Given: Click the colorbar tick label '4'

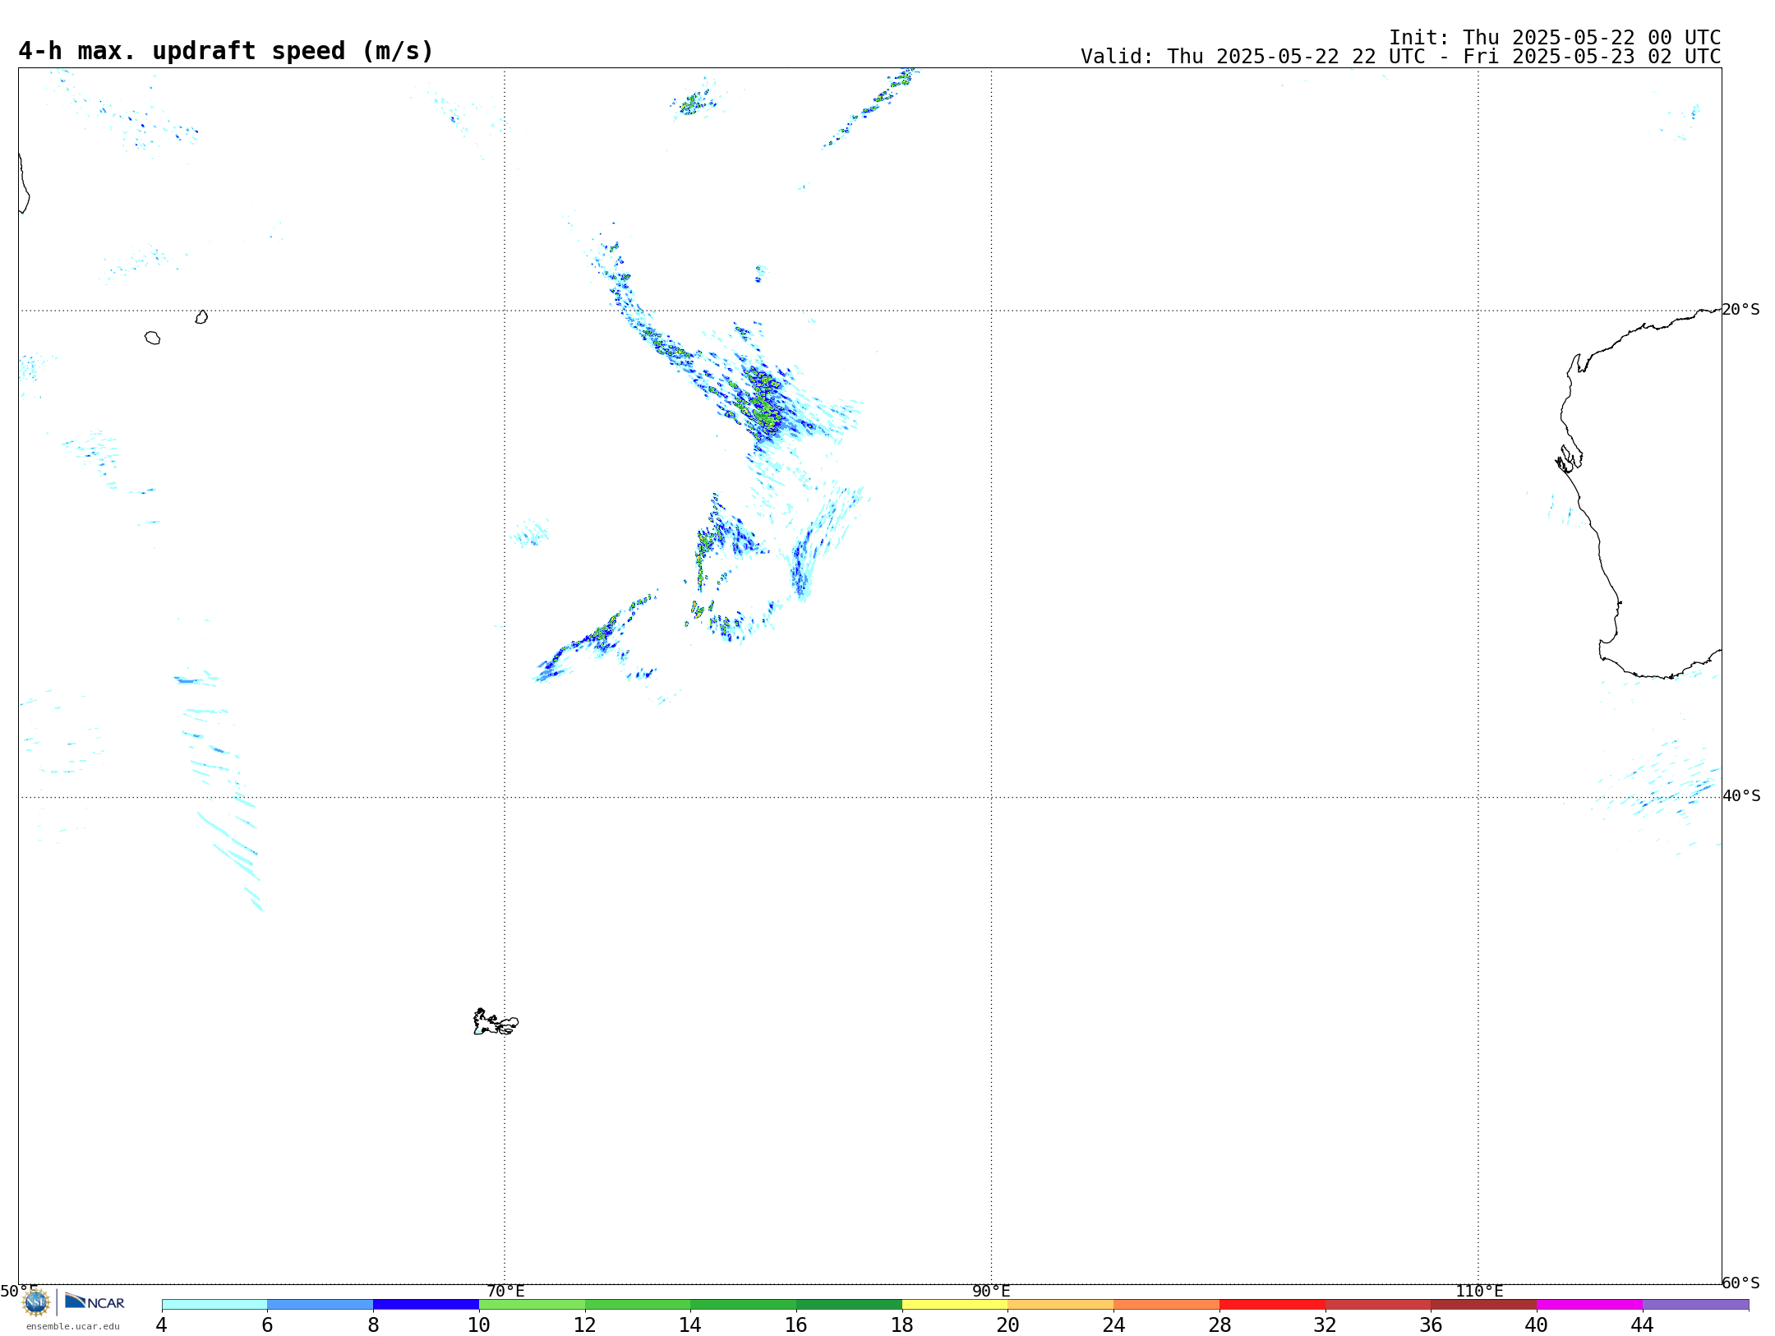Looking at the screenshot, I should (162, 1324).
